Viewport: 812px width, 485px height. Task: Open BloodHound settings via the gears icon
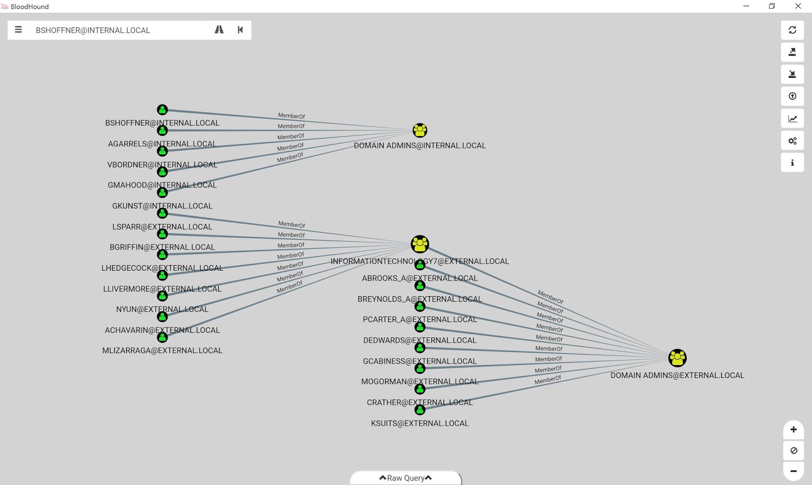(793, 140)
